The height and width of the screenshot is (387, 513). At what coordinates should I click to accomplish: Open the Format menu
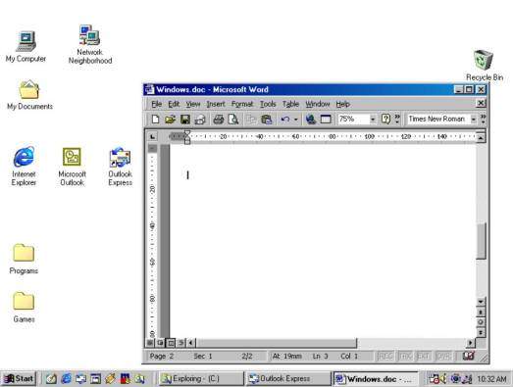click(x=242, y=104)
